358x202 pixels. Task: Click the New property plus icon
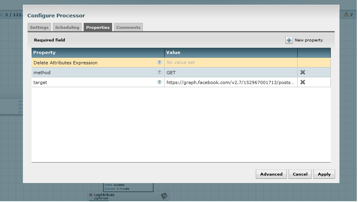[289, 40]
